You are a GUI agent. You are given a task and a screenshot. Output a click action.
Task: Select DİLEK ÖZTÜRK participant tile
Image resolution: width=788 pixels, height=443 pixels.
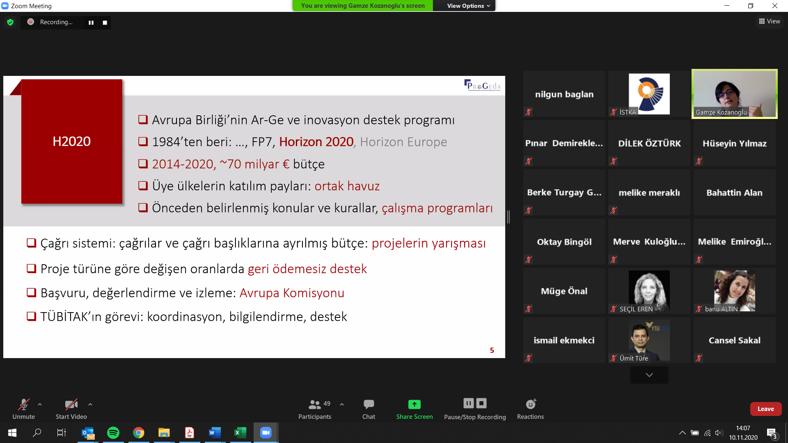click(649, 143)
